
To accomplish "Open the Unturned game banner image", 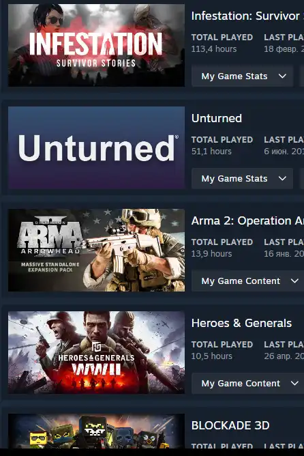I will coord(96,147).
